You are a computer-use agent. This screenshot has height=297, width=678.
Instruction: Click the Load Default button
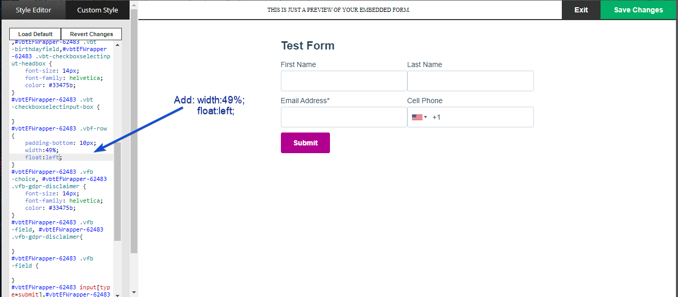pos(35,34)
